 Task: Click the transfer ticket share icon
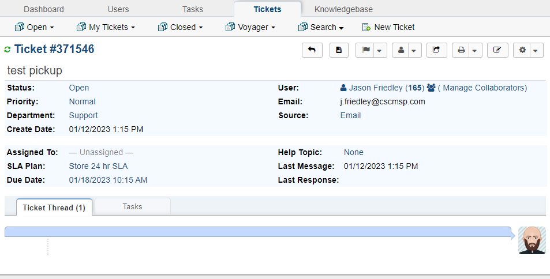pos(437,50)
